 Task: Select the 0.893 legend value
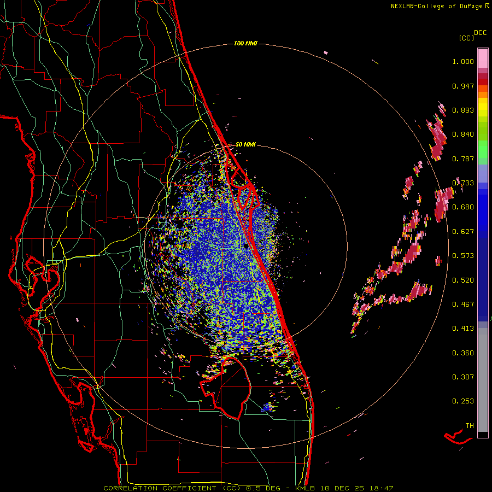(x=463, y=110)
